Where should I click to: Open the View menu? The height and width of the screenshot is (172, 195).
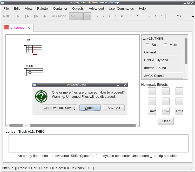coord(29,9)
